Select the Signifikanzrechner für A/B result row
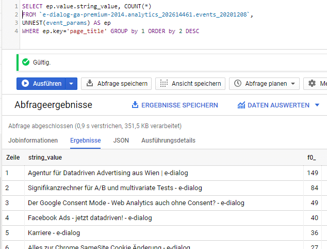 (x=115, y=188)
